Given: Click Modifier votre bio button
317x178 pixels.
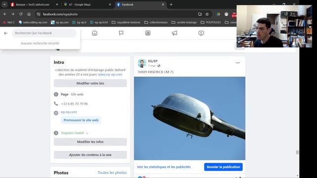Looking at the screenshot, I should (90, 83).
